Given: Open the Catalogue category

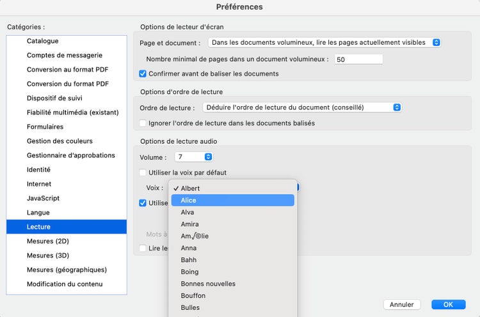Looking at the screenshot, I should 42,41.
